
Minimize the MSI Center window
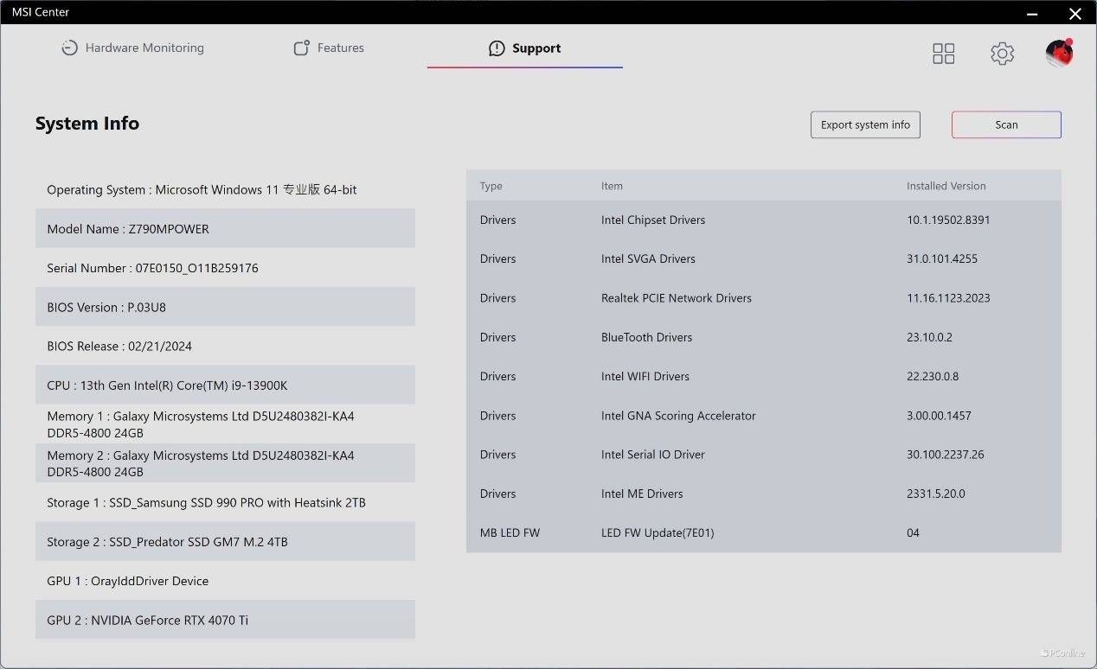pyautogui.click(x=1032, y=13)
